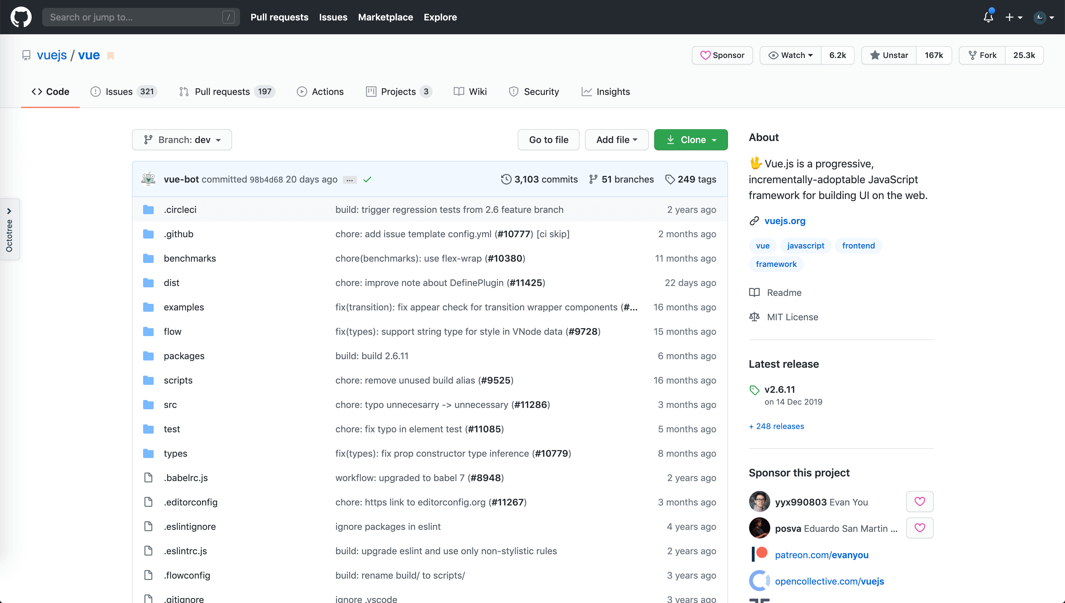Open the plus create-new menu

[1014, 17]
